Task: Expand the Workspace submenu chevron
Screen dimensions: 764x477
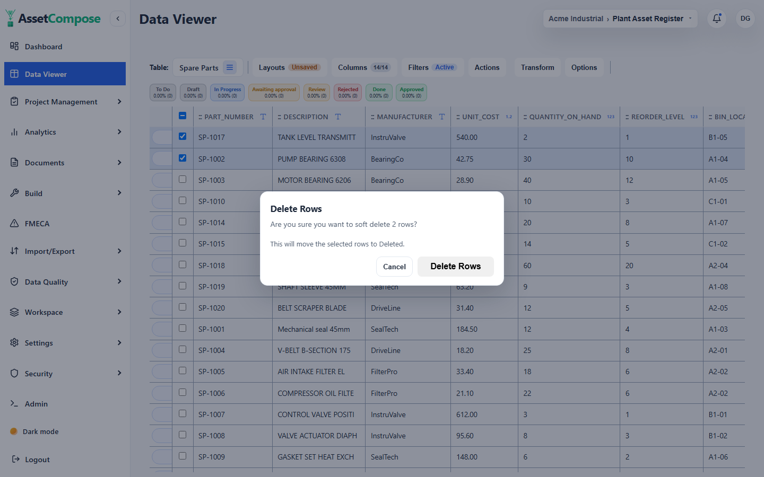Action: 119,312
